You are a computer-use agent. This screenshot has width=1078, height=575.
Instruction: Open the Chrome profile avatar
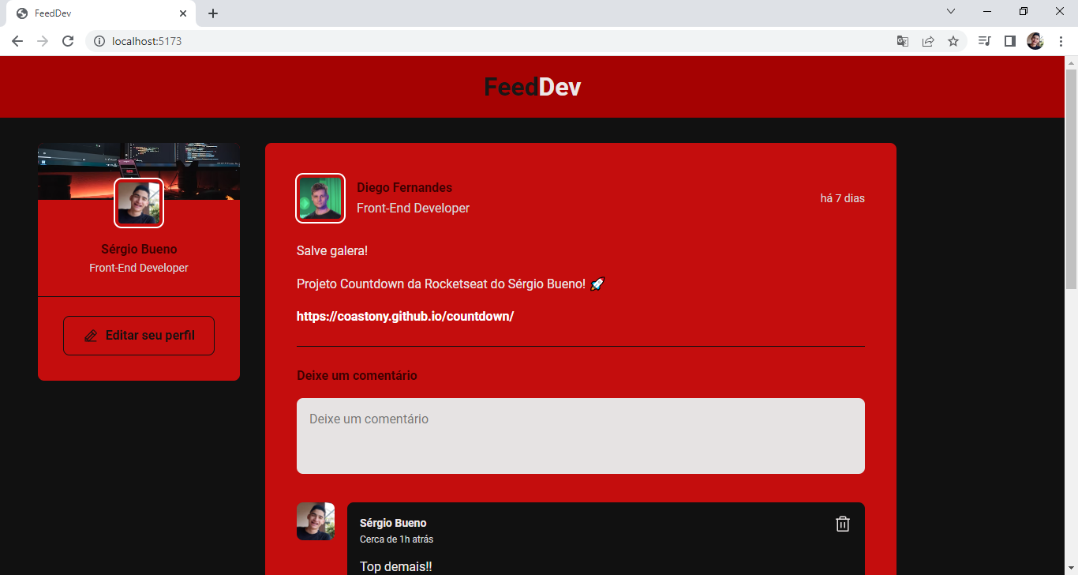pos(1035,41)
